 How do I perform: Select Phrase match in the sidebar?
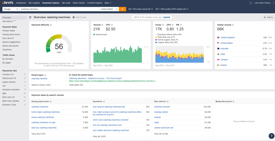click(9, 31)
